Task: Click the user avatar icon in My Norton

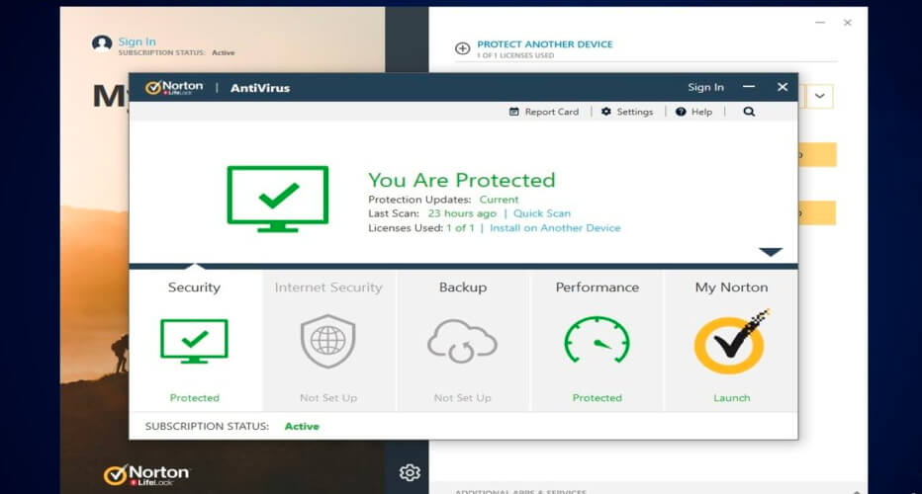Action: pyautogui.click(x=102, y=44)
